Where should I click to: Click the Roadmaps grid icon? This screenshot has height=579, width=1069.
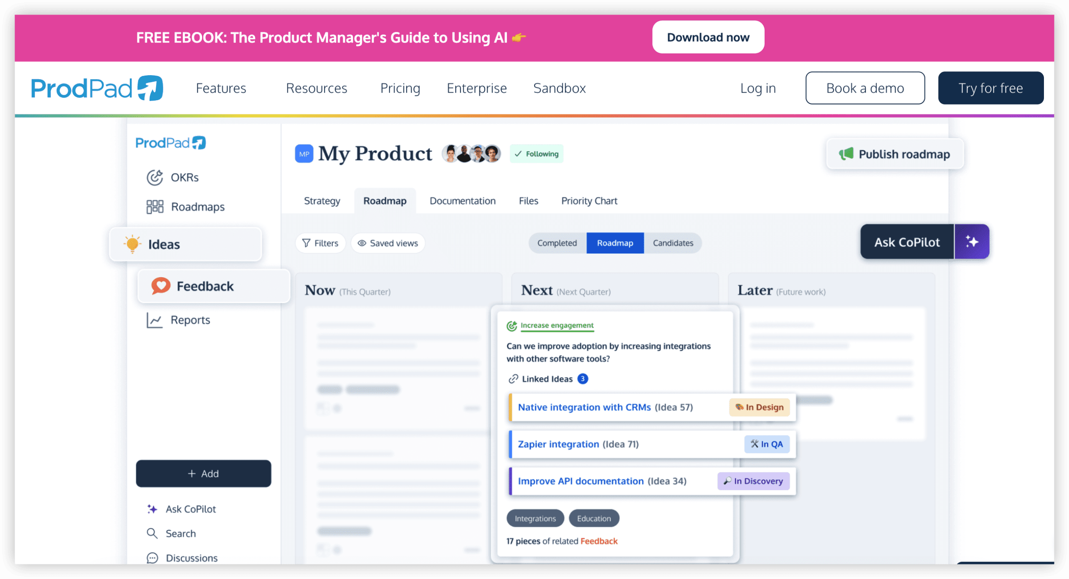(x=155, y=207)
